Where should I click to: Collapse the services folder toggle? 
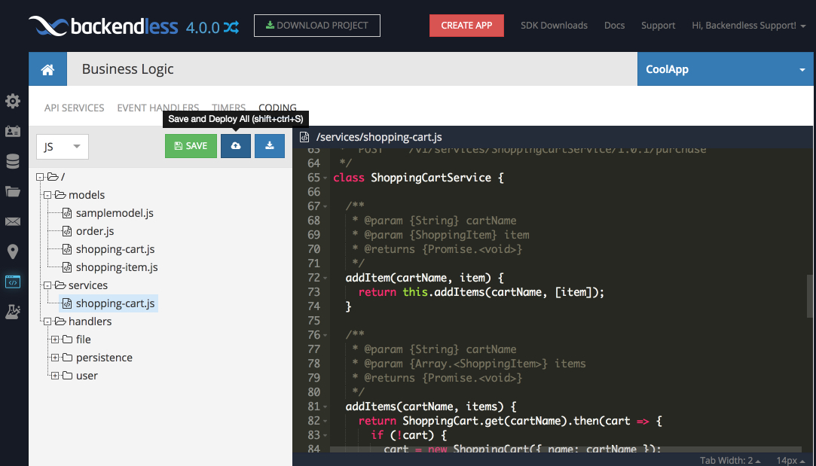(47, 285)
